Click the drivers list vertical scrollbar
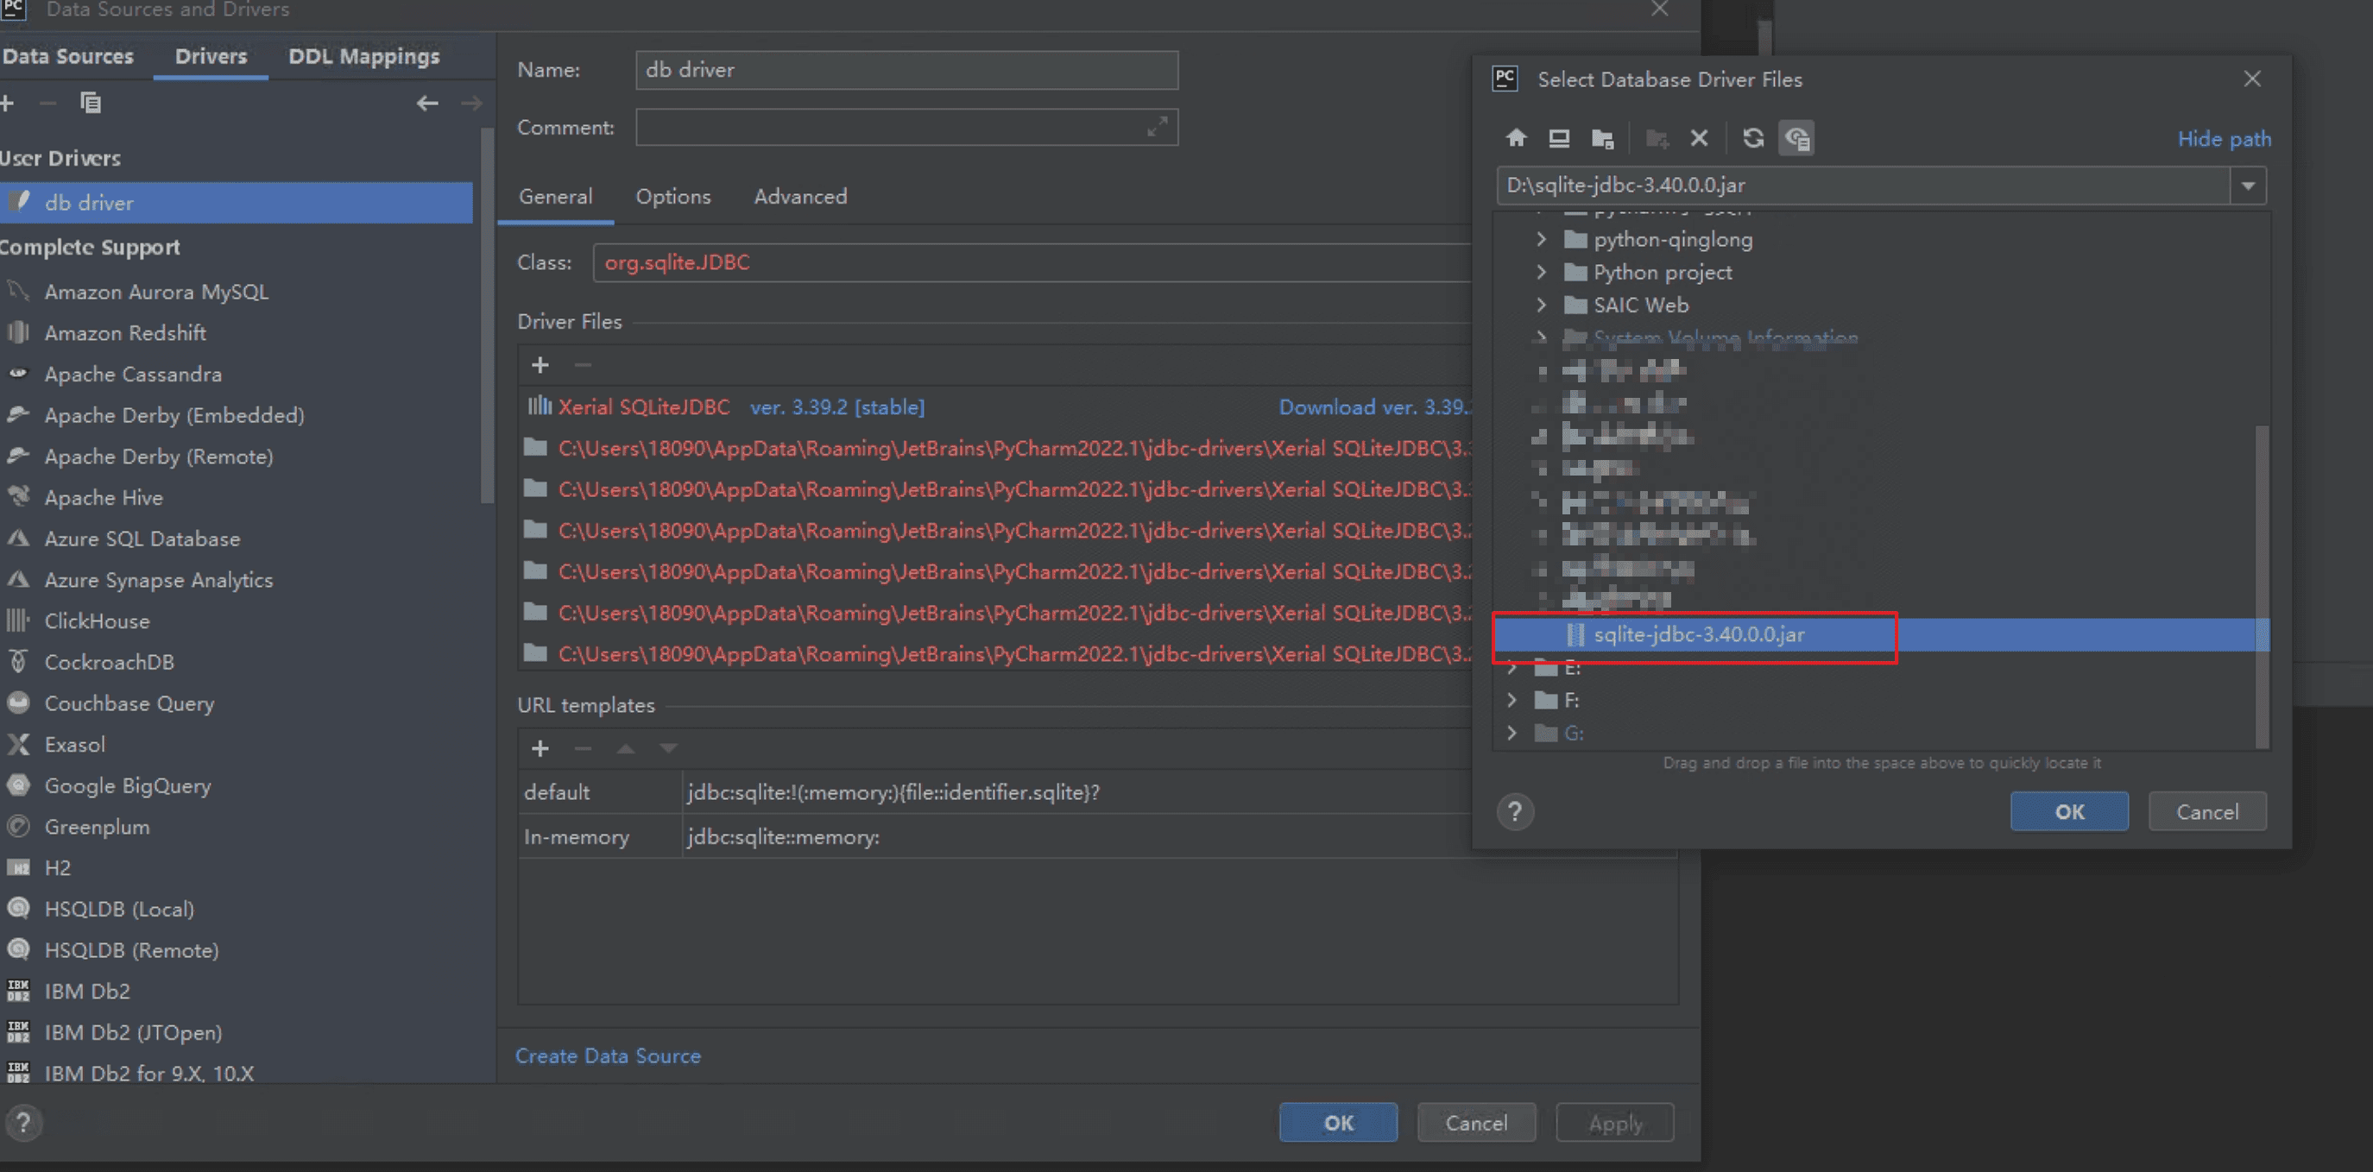The height and width of the screenshot is (1172, 2373). point(488,318)
